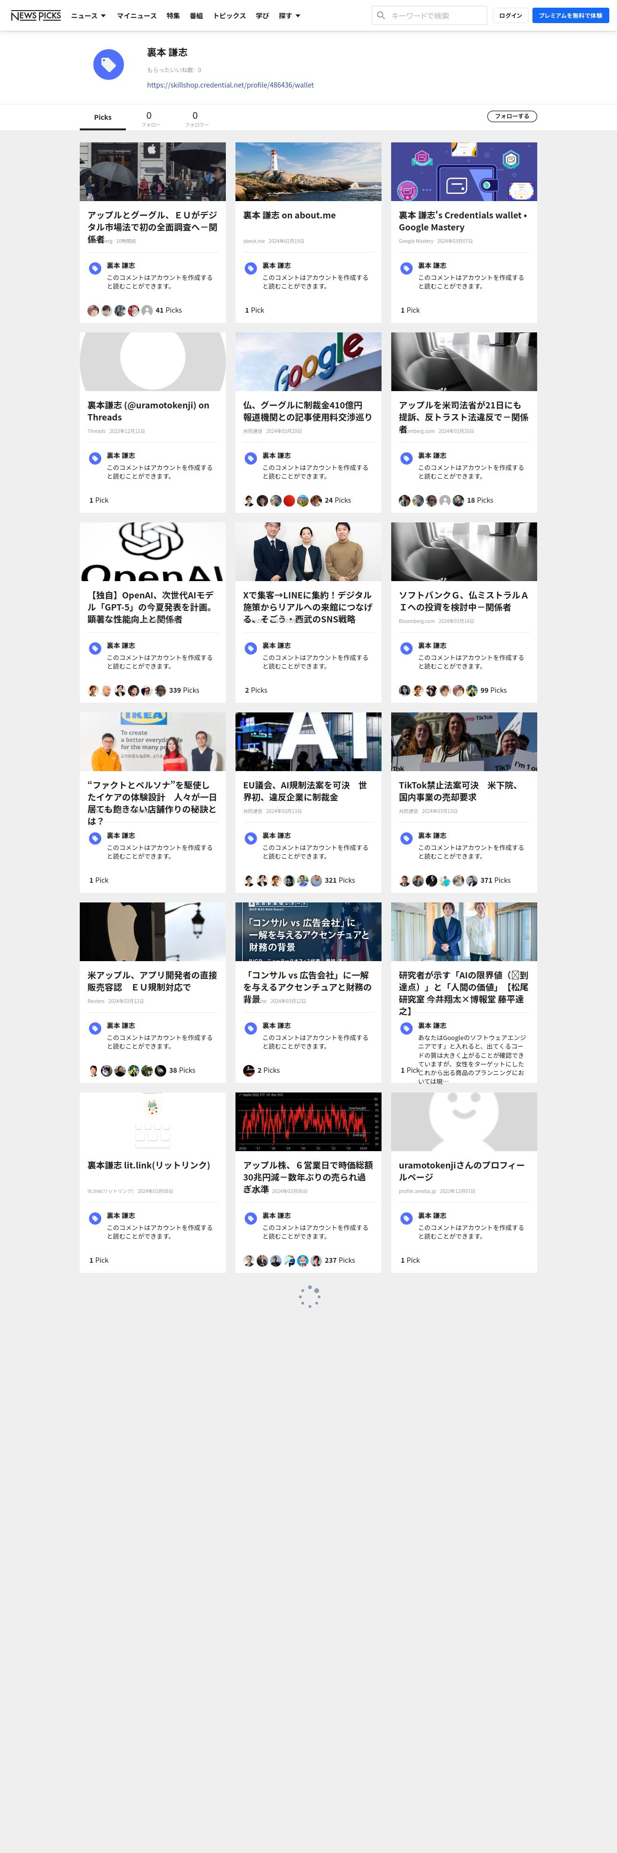This screenshot has height=1853, width=617.
Task: Click 18 Picks count text
Action: click(x=480, y=501)
